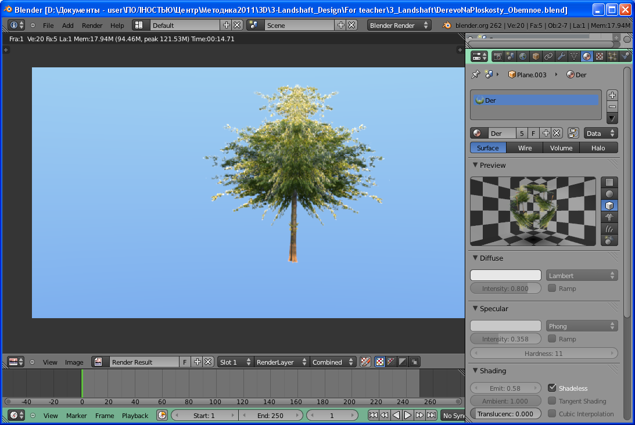Click the Wire material type button
The height and width of the screenshot is (425, 635).
tap(525, 147)
